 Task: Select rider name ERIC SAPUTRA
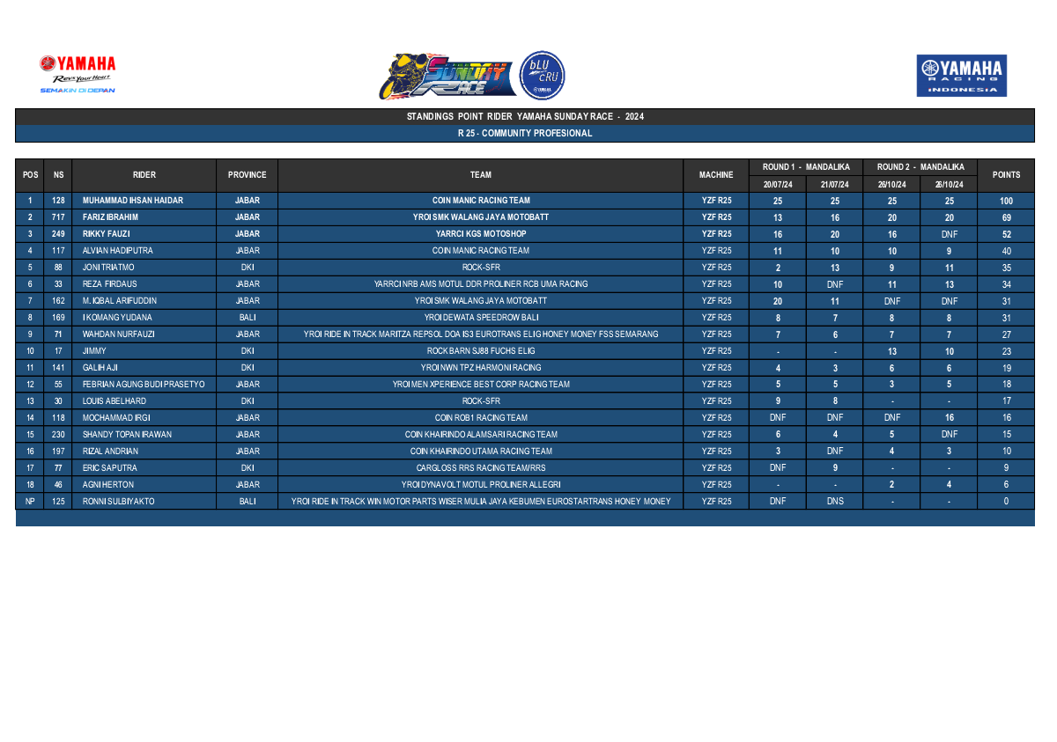[x=110, y=468]
